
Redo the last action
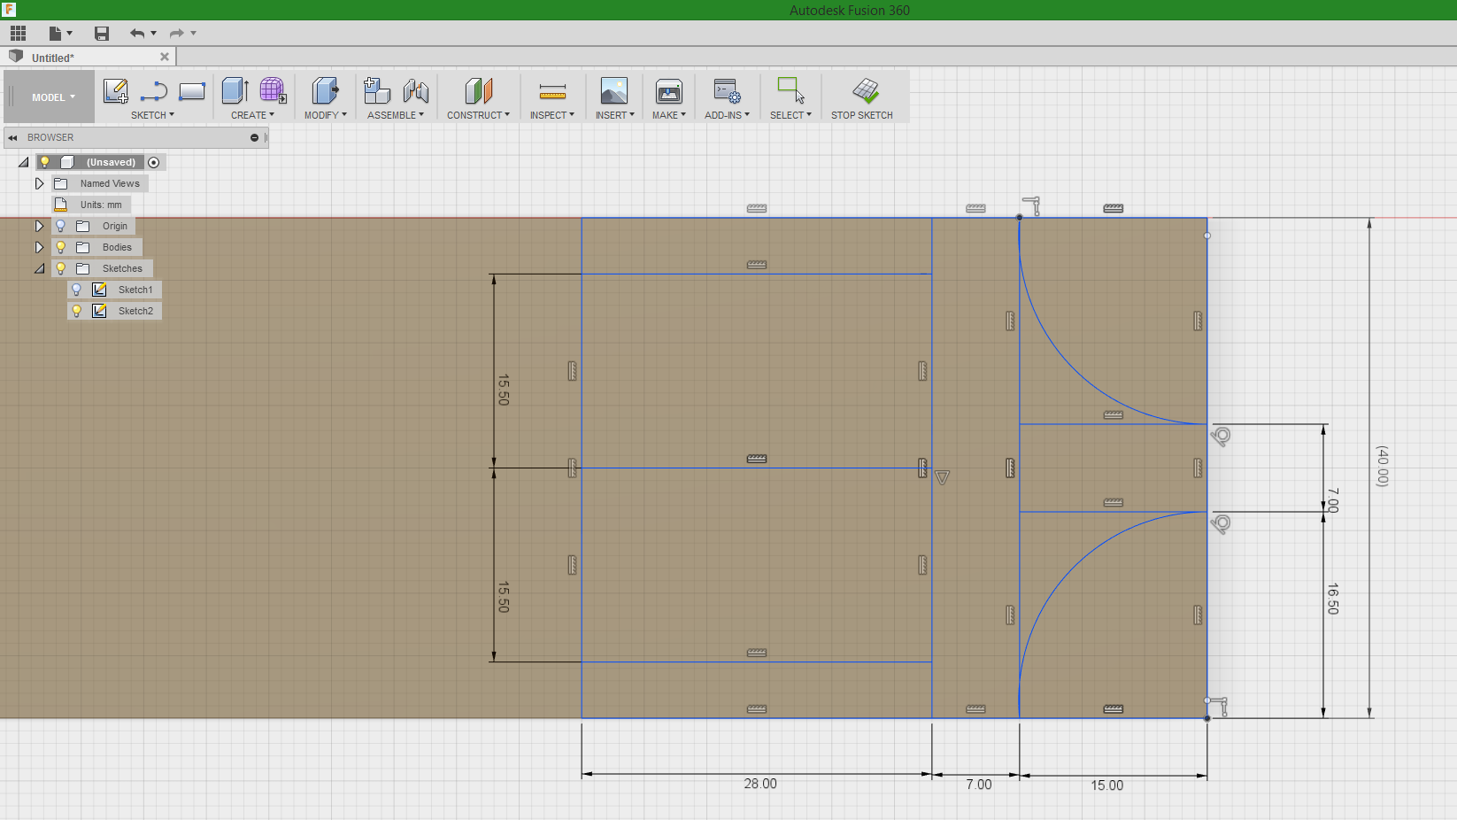click(176, 34)
